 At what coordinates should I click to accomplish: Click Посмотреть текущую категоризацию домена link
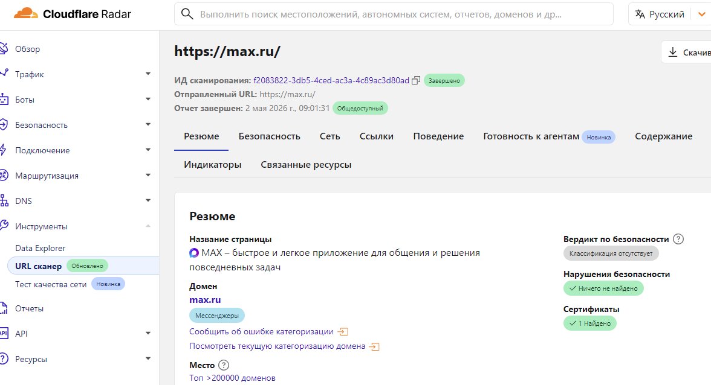(277, 346)
